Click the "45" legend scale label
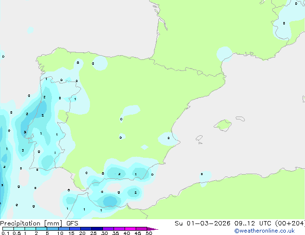This screenshot has width=305, height=235. (138, 233)
